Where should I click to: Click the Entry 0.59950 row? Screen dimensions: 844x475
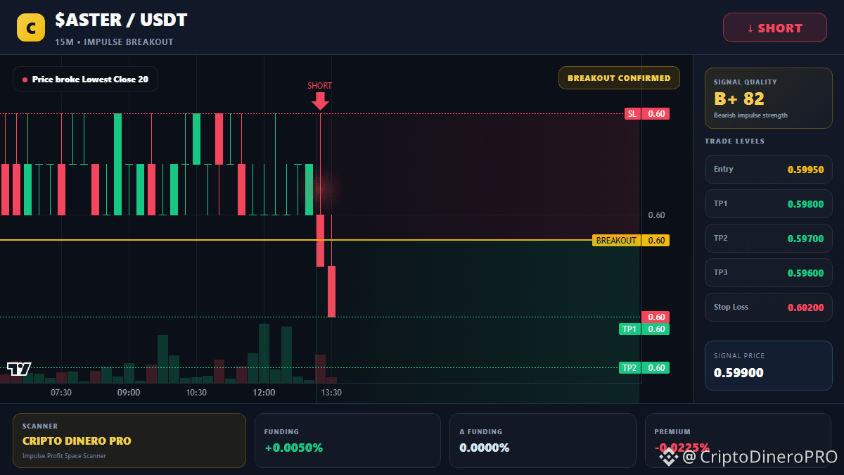point(769,169)
